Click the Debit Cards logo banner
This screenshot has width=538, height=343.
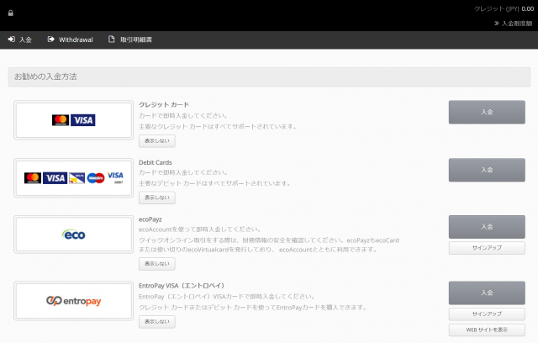pyautogui.click(x=74, y=177)
